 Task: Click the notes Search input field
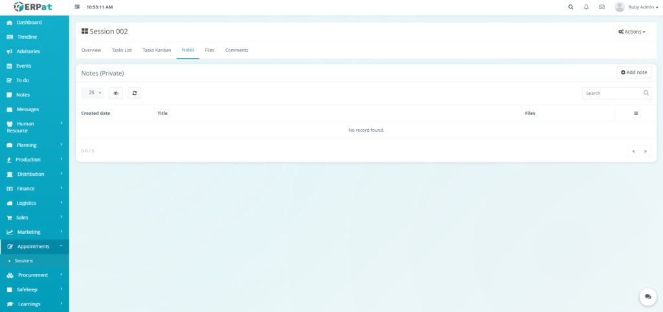coord(612,93)
